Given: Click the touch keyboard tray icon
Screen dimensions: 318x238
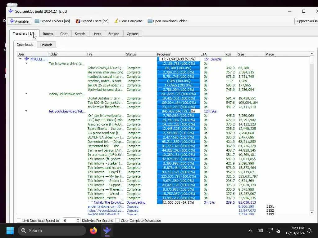Looking at the screenshot, I should pos(260,231).
